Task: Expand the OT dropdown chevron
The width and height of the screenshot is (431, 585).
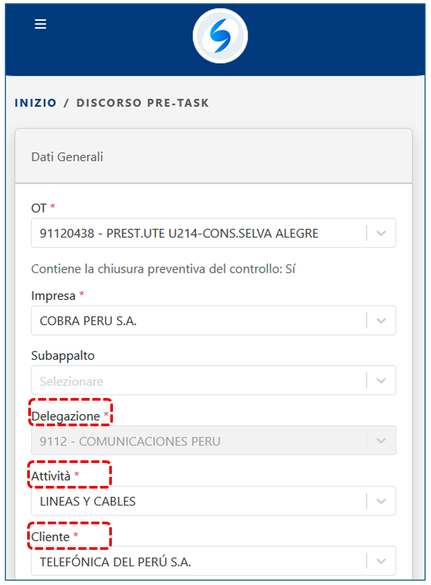Action: point(381,233)
